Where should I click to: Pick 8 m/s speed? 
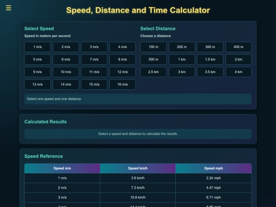tap(123, 59)
